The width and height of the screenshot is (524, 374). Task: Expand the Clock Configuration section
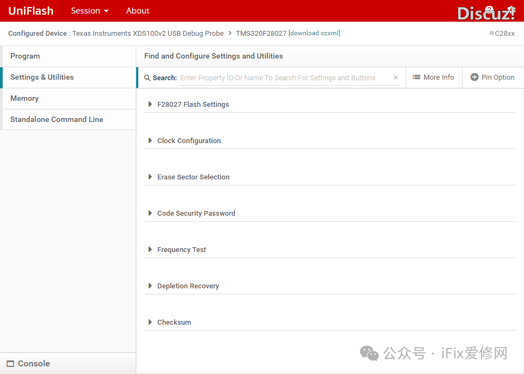(x=150, y=141)
